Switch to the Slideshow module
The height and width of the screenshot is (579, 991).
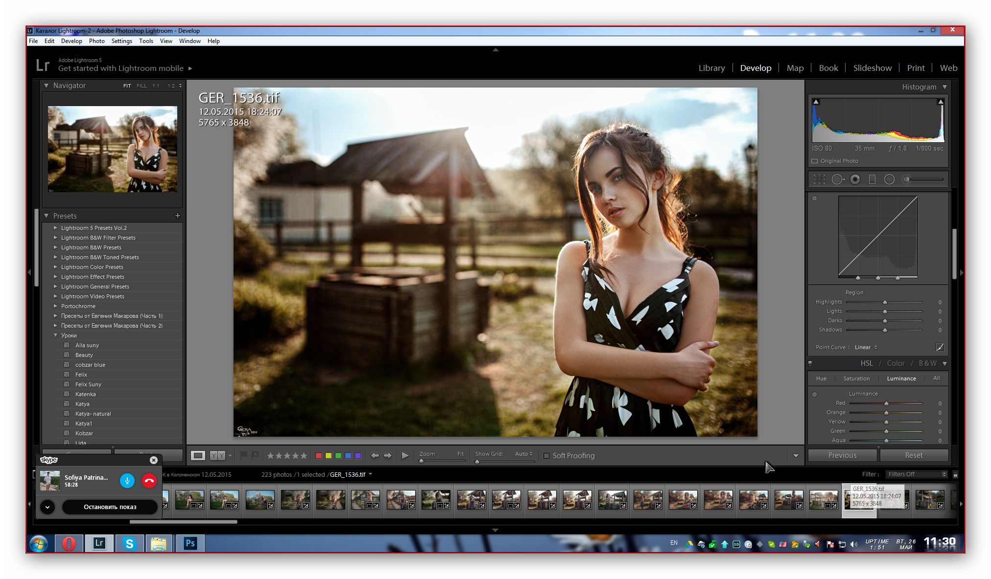872,68
